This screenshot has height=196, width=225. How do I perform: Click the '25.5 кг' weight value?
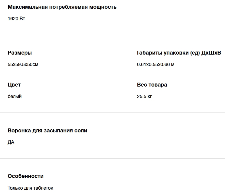point(144,96)
